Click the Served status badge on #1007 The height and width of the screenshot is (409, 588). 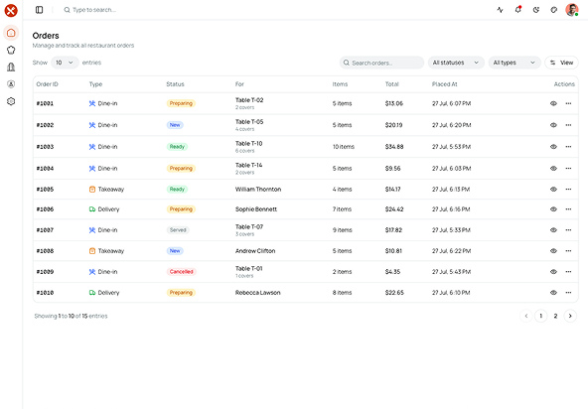[178, 230]
